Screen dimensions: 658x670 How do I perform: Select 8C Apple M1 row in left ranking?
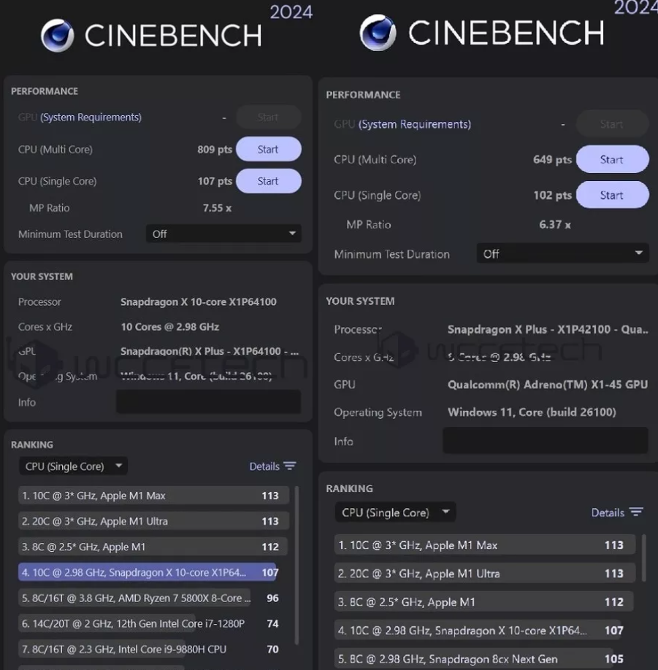[x=153, y=547]
